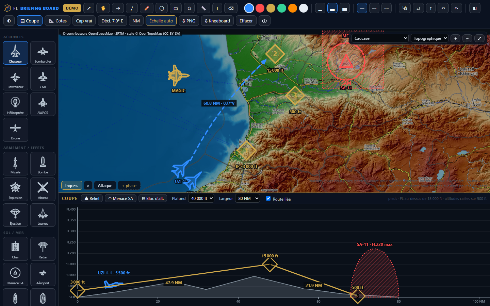Screen dimensions: 490x306
Task: Open the Plafond 40 000 ft dropdown
Action: (x=201, y=198)
